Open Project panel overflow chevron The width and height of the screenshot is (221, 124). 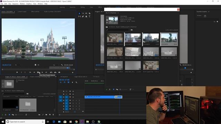coord(56,77)
